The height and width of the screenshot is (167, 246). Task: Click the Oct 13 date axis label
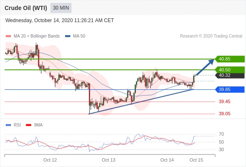tap(108, 160)
